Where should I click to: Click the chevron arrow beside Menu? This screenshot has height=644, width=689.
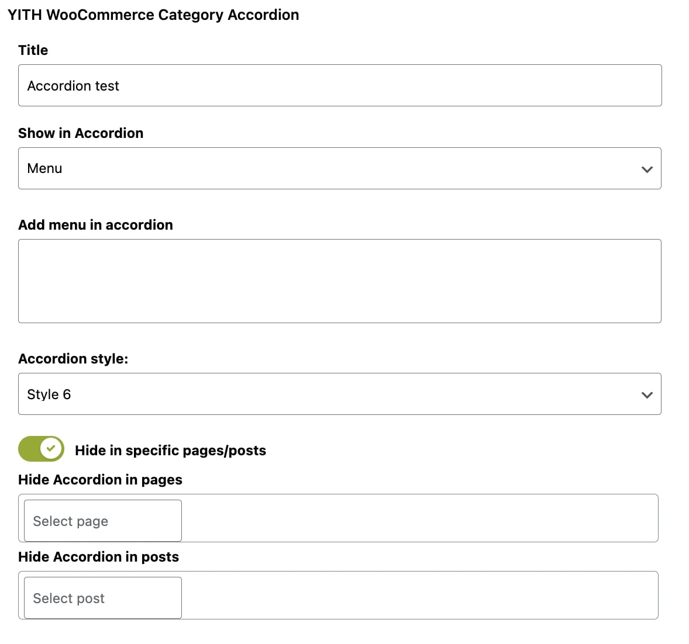coord(646,169)
